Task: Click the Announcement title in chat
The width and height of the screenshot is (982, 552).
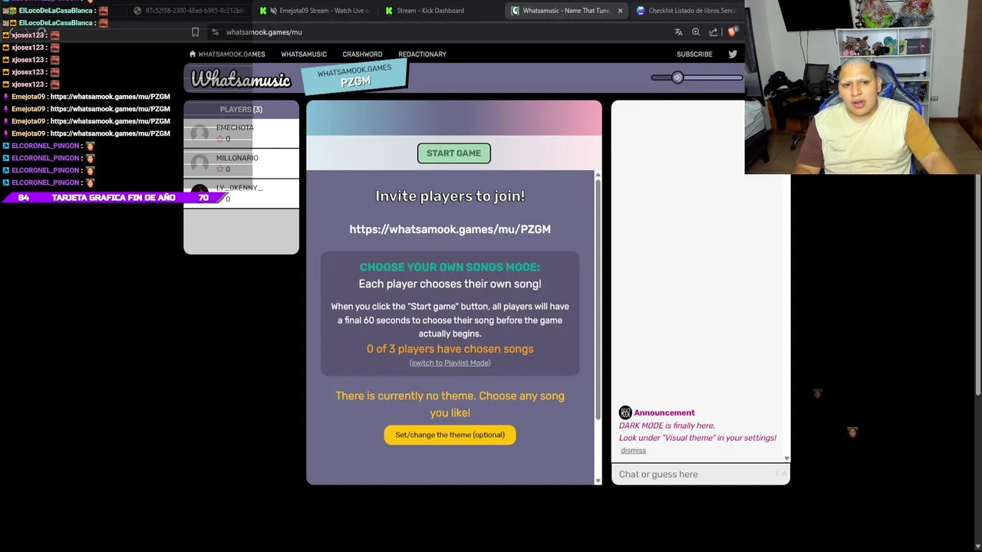Action: click(x=664, y=412)
